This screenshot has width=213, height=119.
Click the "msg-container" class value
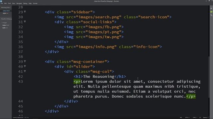coord(89,62)
